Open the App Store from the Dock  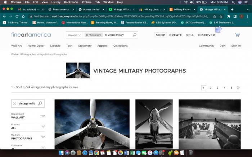point(156,153)
